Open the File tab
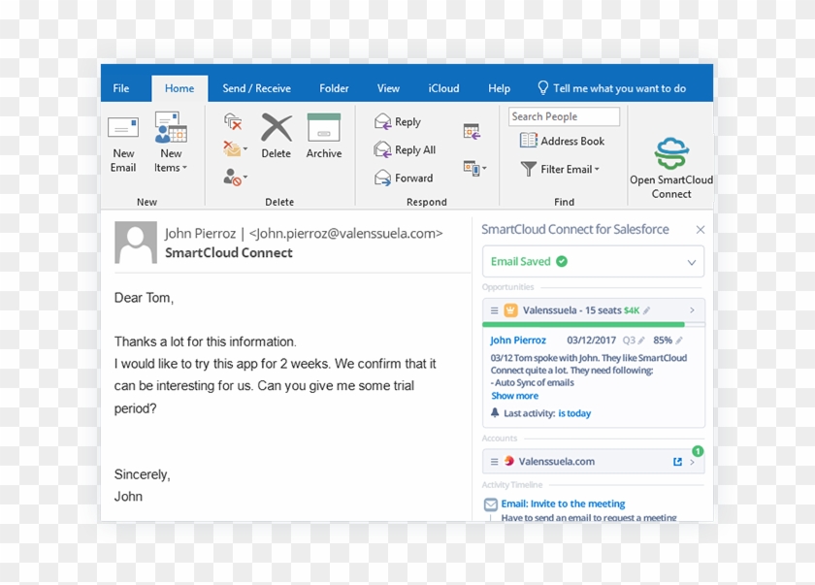815x585 pixels. pos(121,88)
